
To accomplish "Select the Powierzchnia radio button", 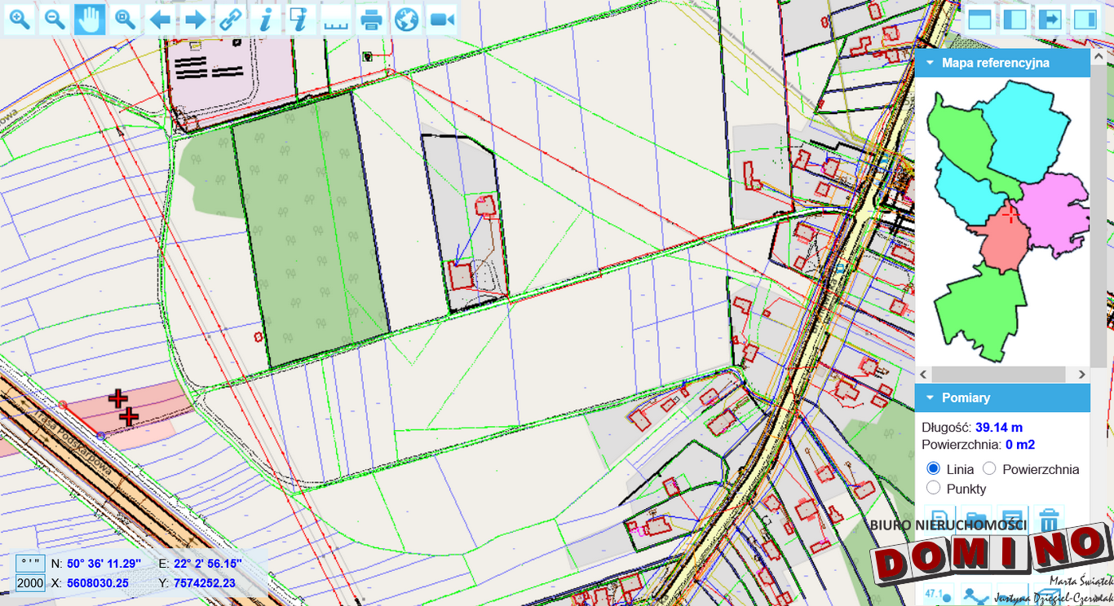I will (x=989, y=468).
